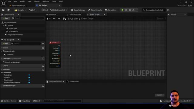This screenshot has height=109, width=194.
Task: Select the PointLight component
Action: (13, 28)
